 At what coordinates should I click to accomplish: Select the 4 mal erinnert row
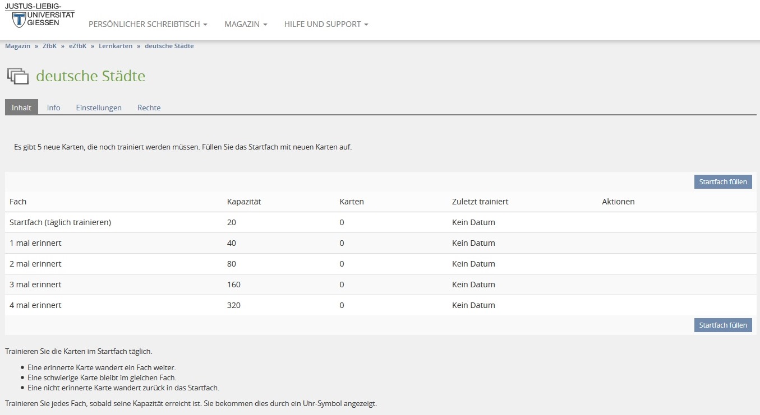coord(35,305)
